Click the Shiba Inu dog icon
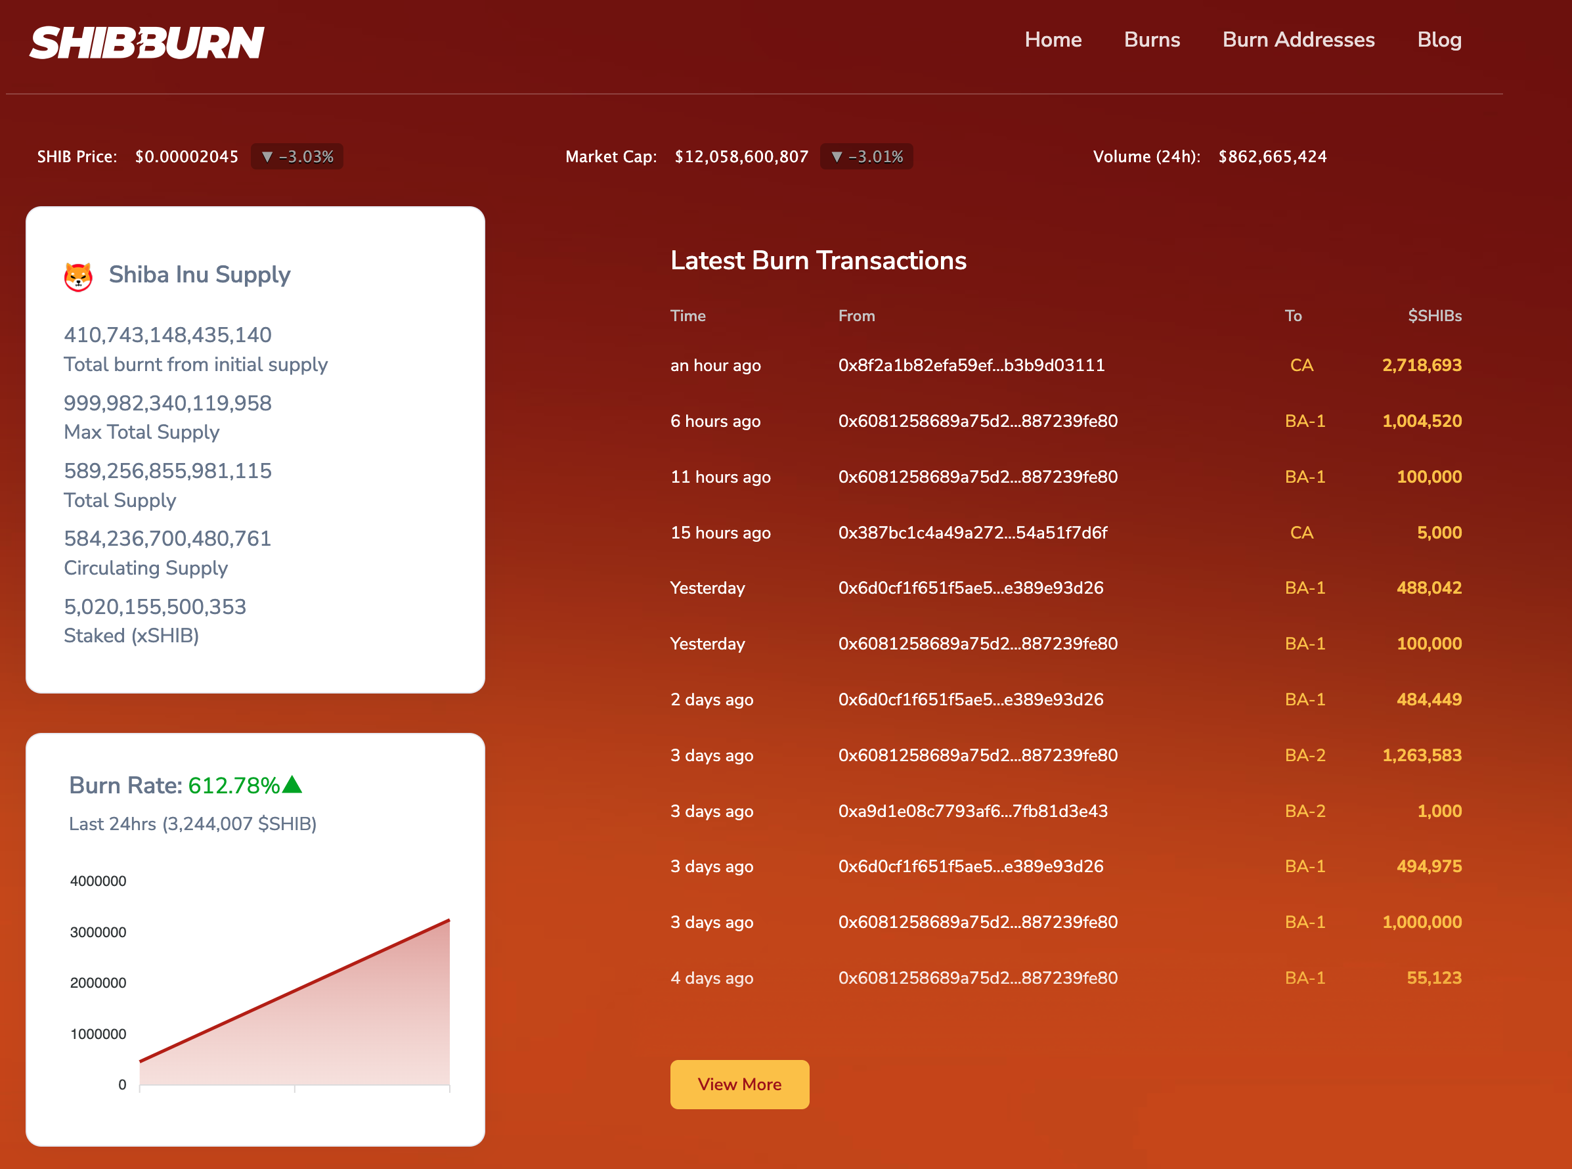 pyautogui.click(x=79, y=276)
